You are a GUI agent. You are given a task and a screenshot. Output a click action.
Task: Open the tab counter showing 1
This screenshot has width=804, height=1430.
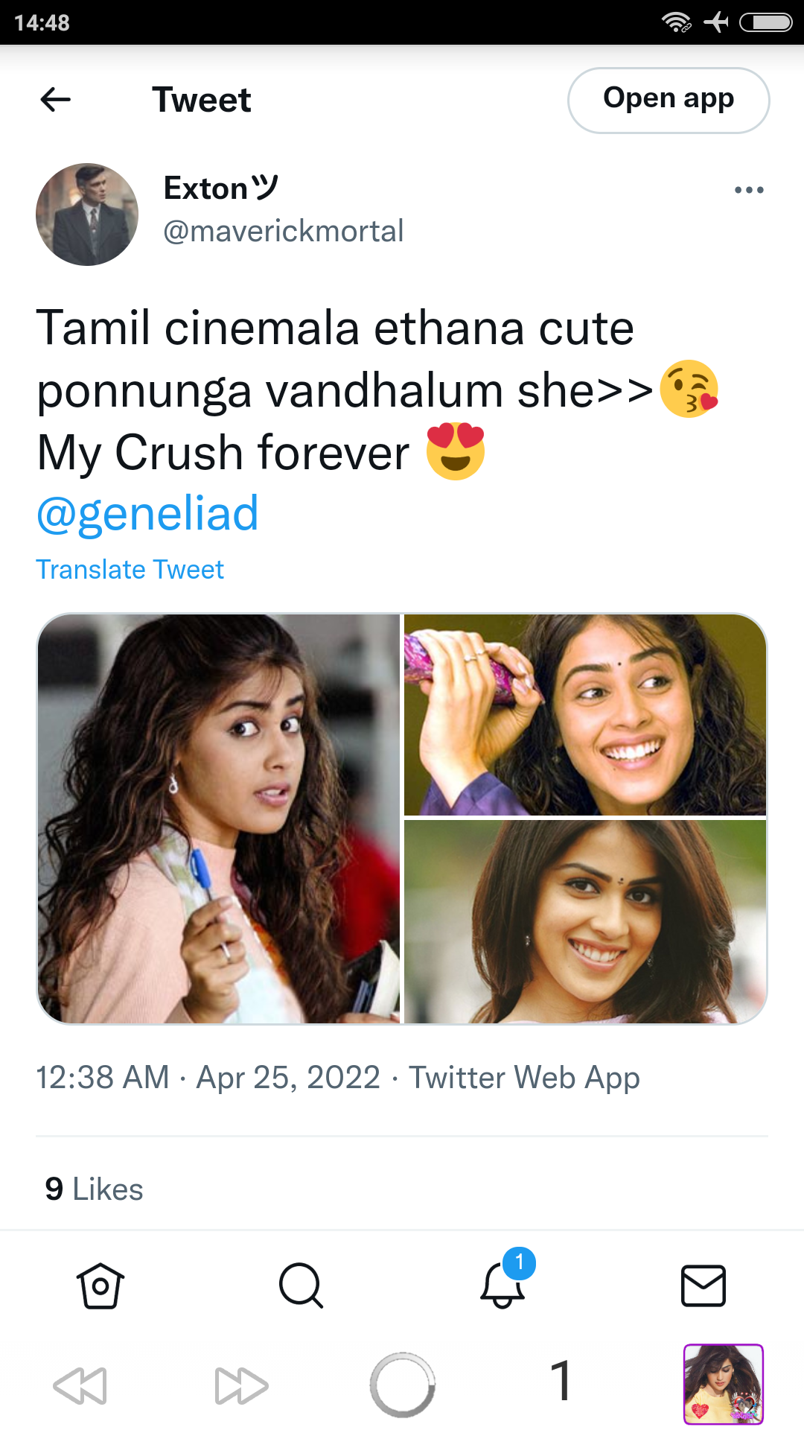(562, 1380)
